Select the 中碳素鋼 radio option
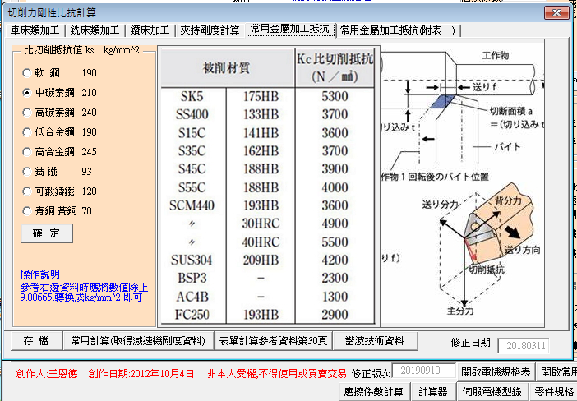Screen dimensions: 577x401 point(27,94)
